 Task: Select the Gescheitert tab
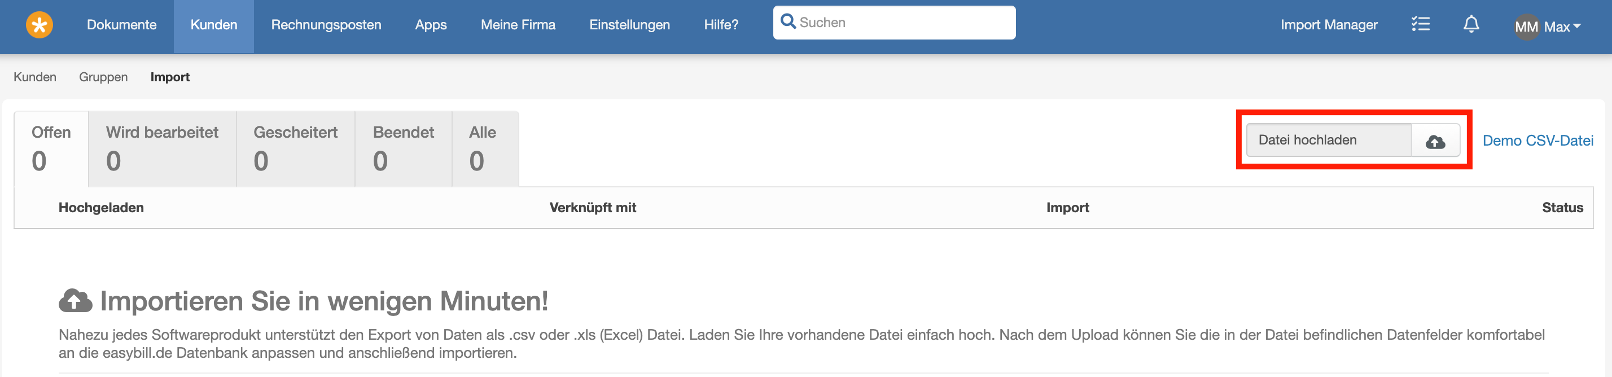click(x=295, y=149)
